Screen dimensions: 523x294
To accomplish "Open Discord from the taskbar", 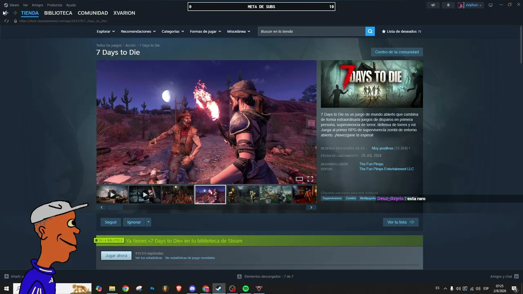I will [x=192, y=288].
